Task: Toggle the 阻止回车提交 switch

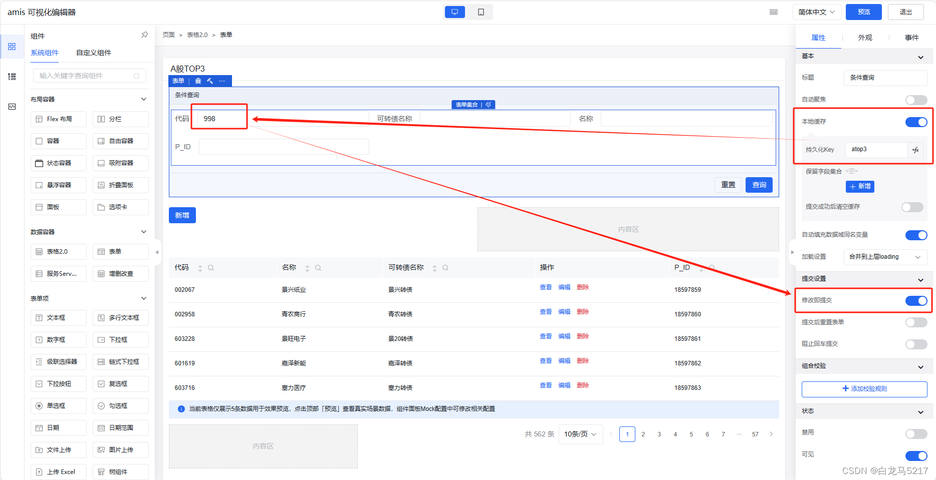Action: 916,344
